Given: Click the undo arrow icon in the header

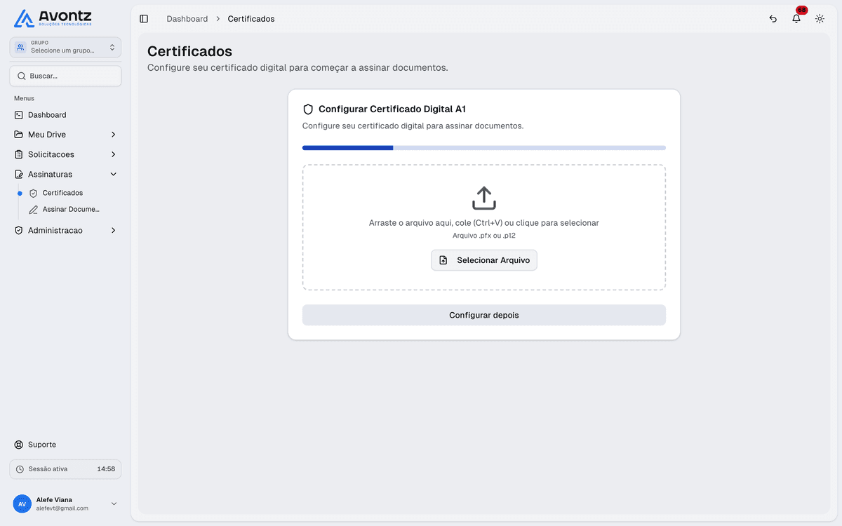Looking at the screenshot, I should point(773,19).
